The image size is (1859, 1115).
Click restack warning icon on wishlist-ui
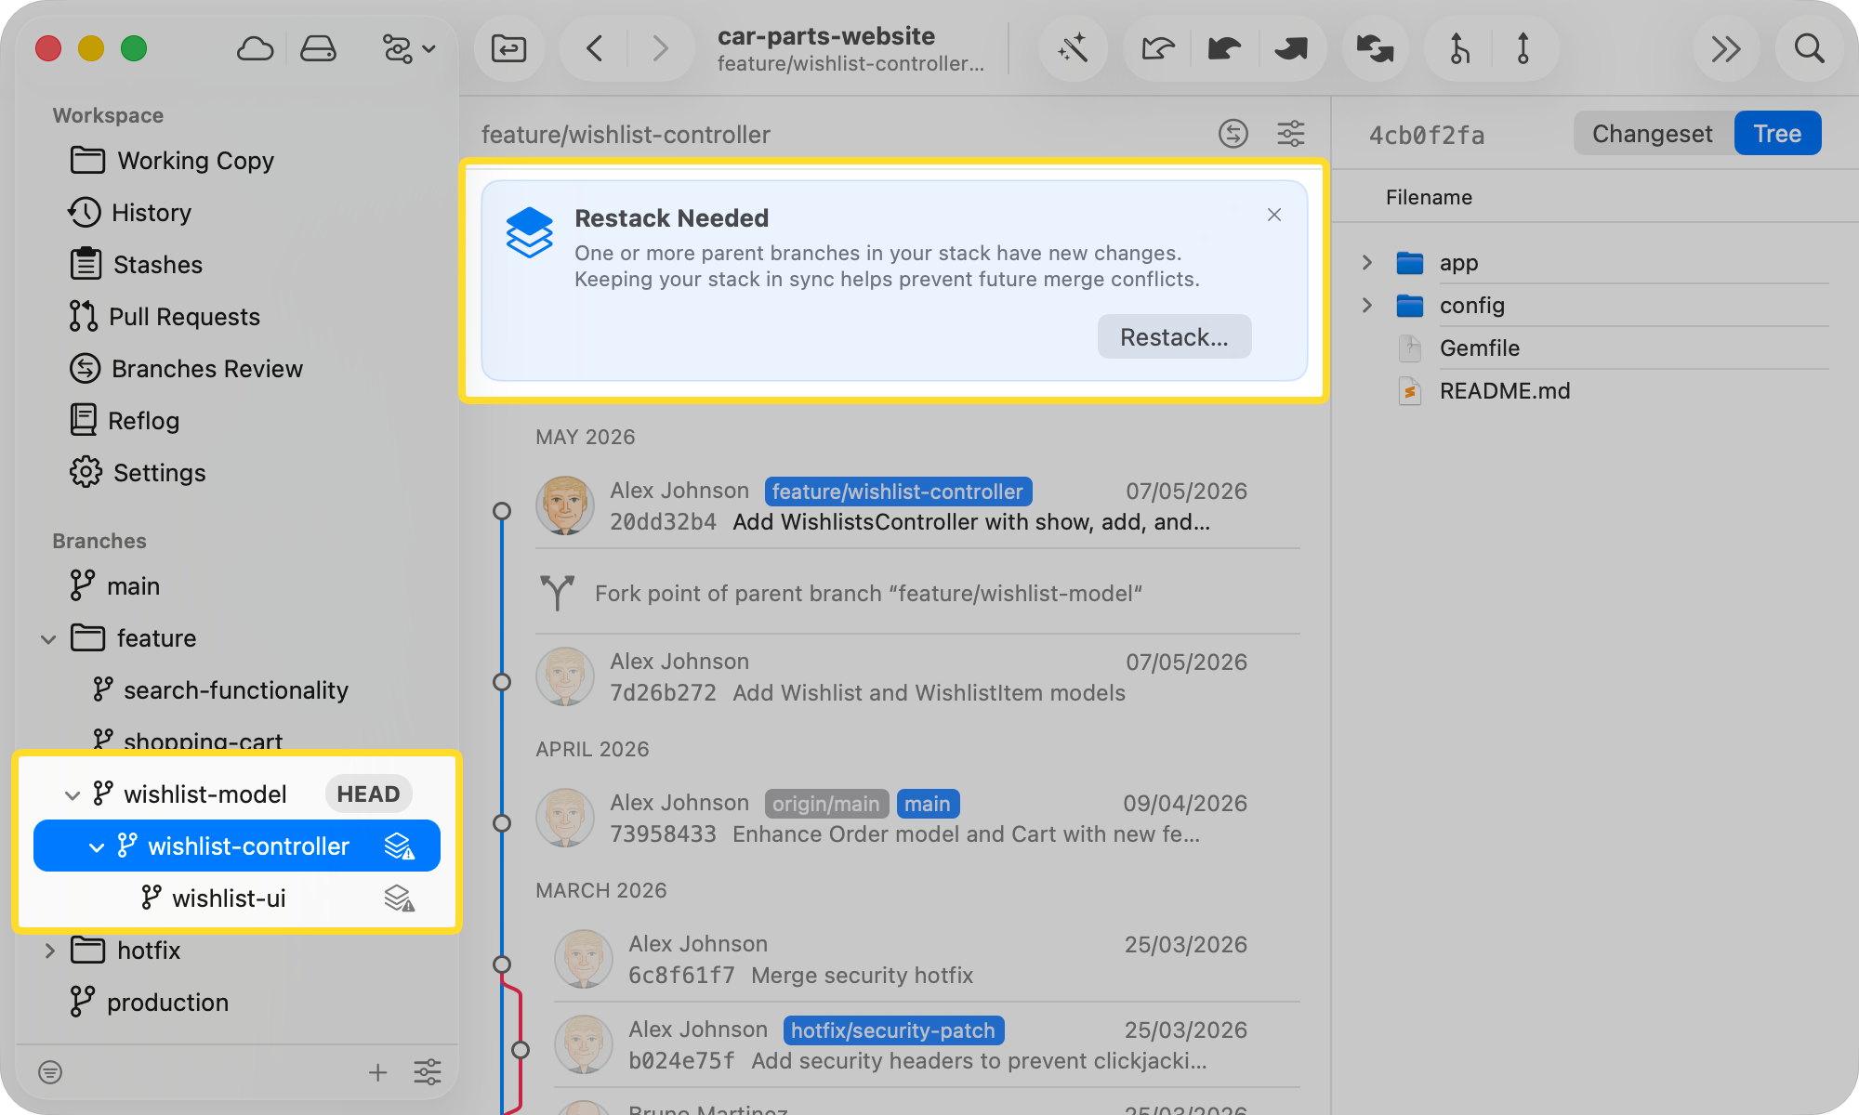400,899
